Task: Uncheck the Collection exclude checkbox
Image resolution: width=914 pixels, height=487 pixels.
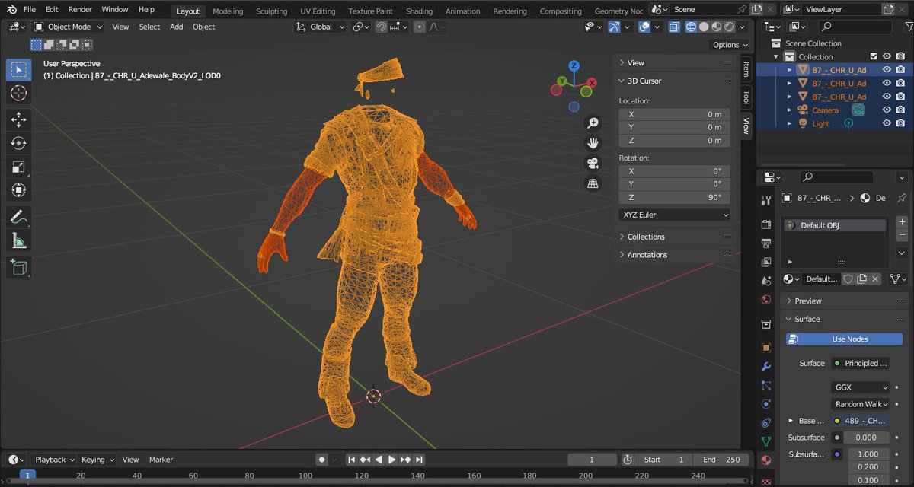Action: [874, 56]
